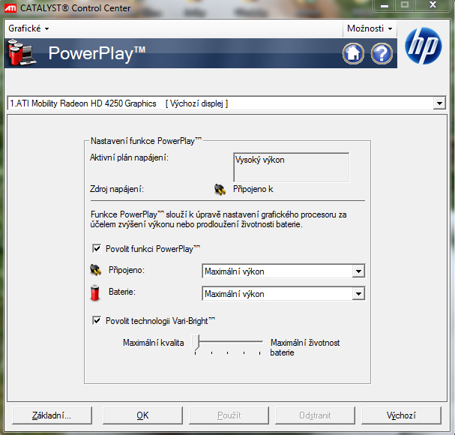Expand the Připojeno performance dropdown
This screenshot has height=435, width=455.
click(358, 271)
